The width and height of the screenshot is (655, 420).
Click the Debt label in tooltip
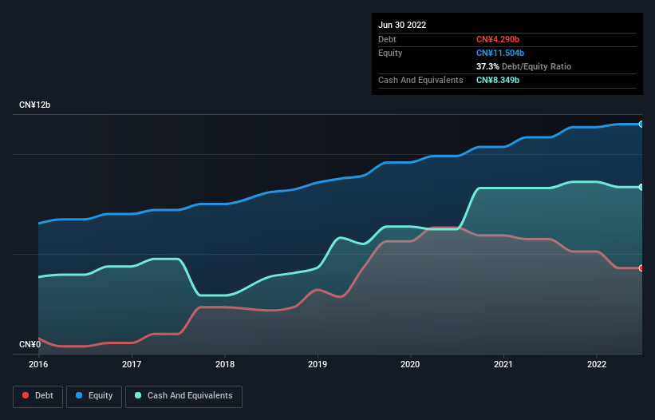click(387, 39)
